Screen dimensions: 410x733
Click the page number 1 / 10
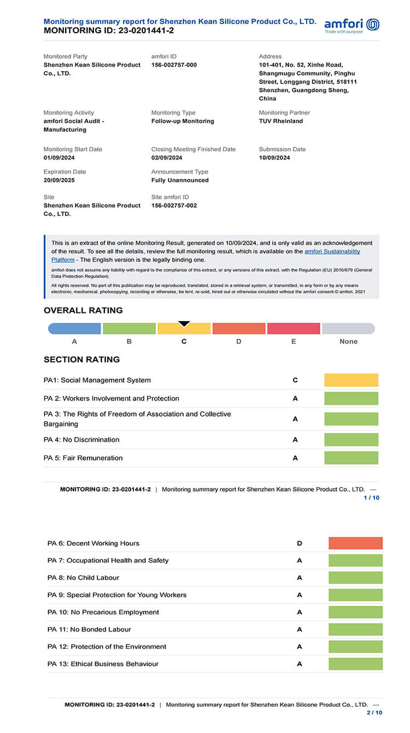click(x=371, y=498)
